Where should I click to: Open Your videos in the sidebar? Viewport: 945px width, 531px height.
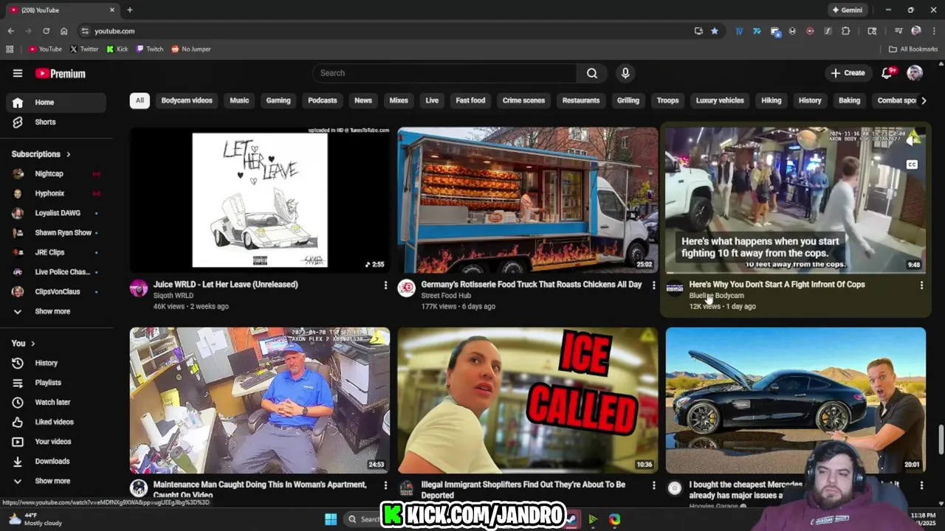[56, 442]
